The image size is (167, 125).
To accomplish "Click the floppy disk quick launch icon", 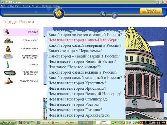I will point(20,123).
